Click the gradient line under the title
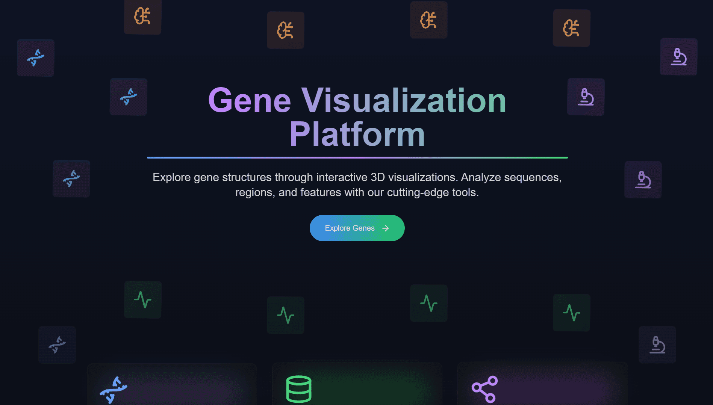The image size is (713, 405). point(357,157)
